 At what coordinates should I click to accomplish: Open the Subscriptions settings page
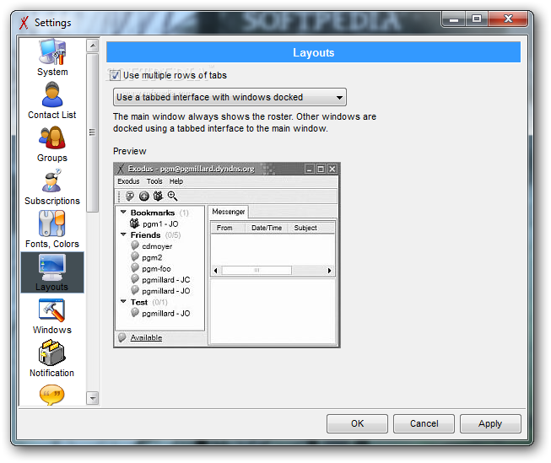pyautogui.click(x=52, y=187)
